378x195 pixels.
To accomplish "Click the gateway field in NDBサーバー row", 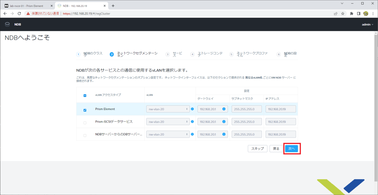I will pyautogui.click(x=213, y=134).
